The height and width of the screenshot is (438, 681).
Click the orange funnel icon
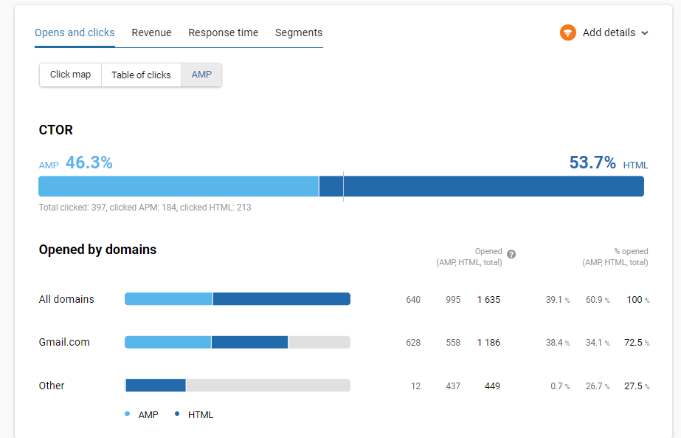(567, 32)
